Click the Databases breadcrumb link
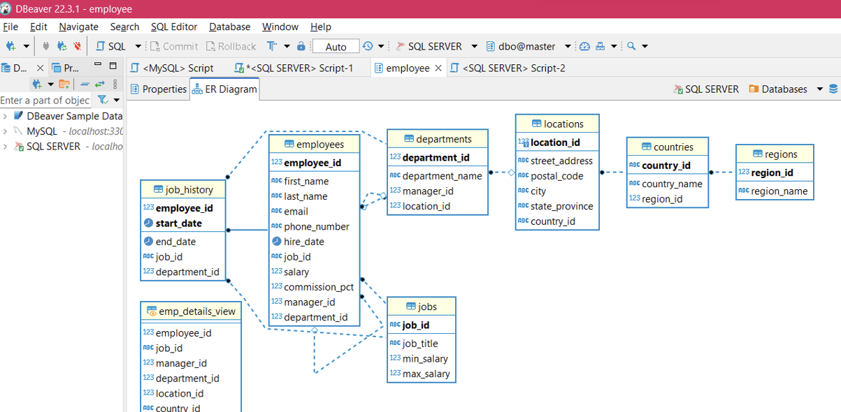This screenshot has width=841, height=412. (x=777, y=89)
